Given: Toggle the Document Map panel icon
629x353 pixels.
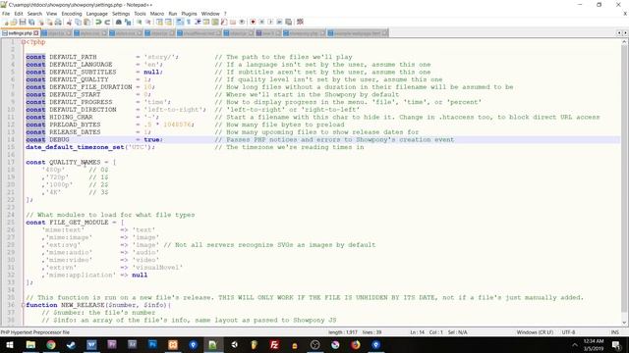Looking at the screenshot, I should coord(215,22).
